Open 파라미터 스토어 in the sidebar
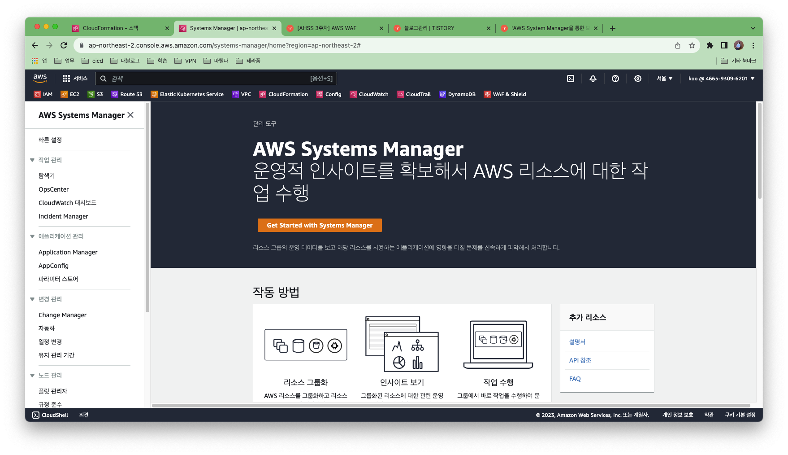The image size is (788, 455). tap(58, 279)
